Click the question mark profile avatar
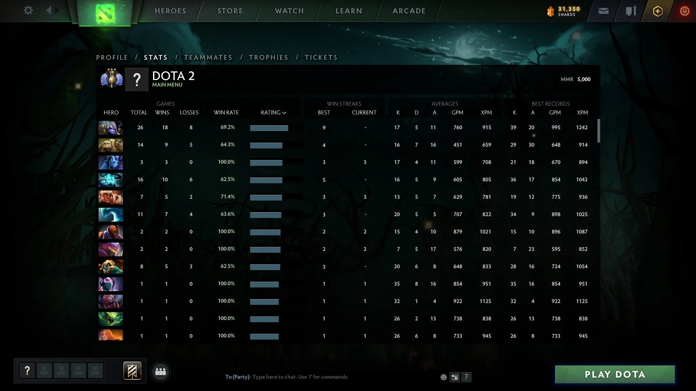The height and width of the screenshot is (391, 696). click(x=137, y=79)
